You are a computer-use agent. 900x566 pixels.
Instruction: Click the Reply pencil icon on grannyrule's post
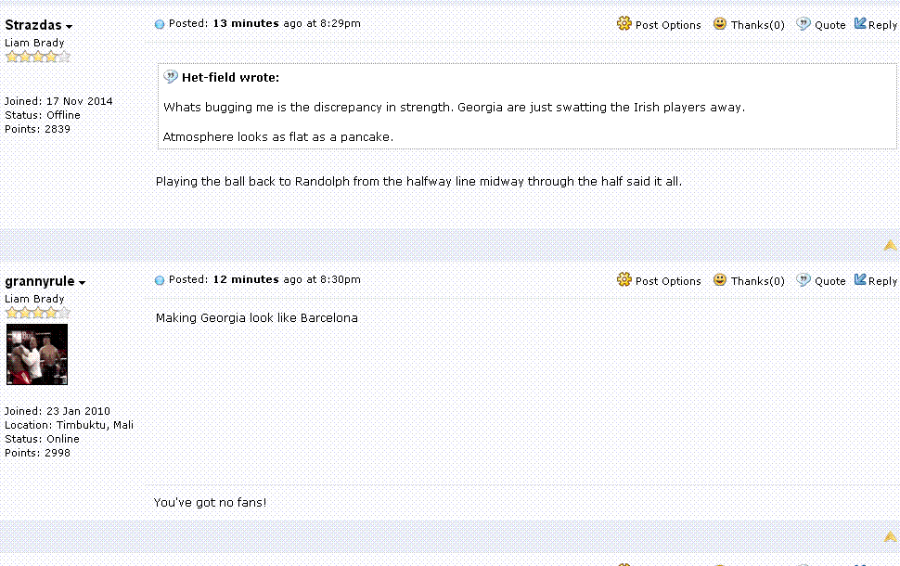click(860, 280)
